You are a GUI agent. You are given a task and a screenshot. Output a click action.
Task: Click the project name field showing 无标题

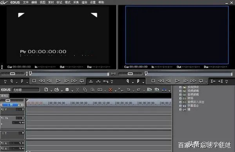[26, 89]
